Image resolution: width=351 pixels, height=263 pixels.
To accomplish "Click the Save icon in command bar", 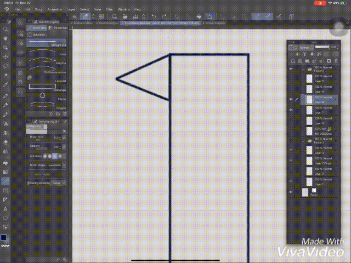I will point(135,16).
